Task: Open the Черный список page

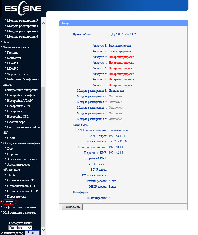Action: [18, 74]
